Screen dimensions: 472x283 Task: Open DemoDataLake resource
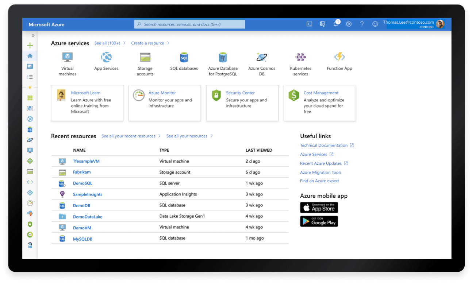point(88,217)
